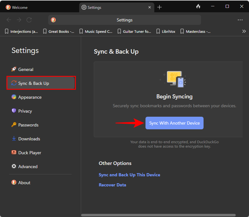Click the forward navigation arrow
The height and width of the screenshot is (217, 249).
(19, 20)
